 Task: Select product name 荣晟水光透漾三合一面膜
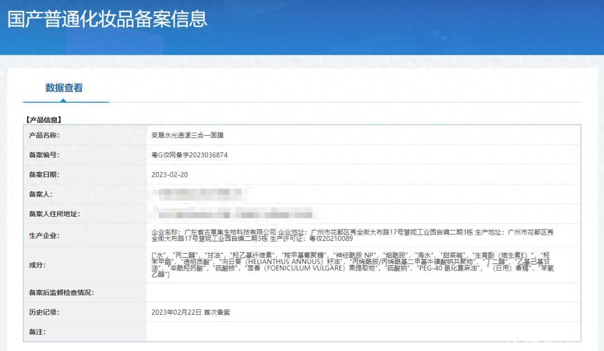(187, 135)
